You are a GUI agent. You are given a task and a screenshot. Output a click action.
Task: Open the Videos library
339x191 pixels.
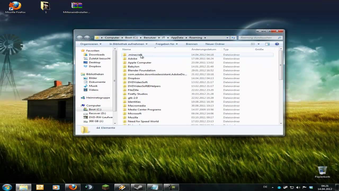coord(93,90)
